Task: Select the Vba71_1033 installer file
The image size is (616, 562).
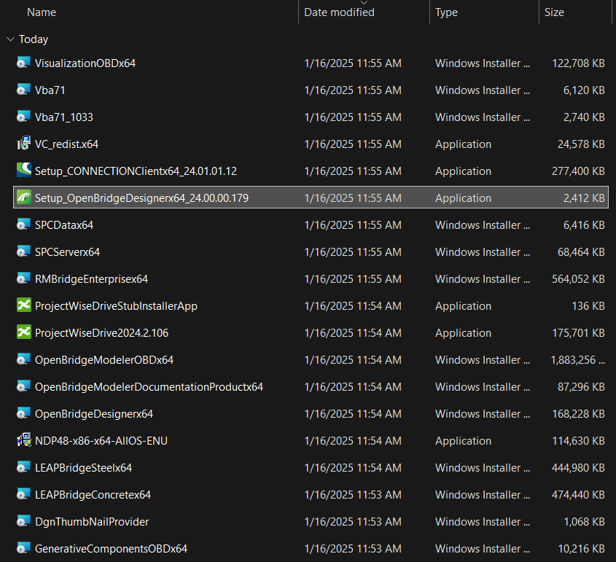Action: [66, 117]
